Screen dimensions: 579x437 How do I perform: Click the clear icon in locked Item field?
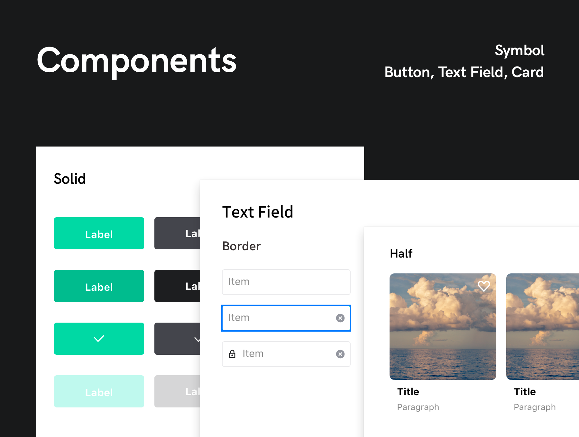point(340,354)
